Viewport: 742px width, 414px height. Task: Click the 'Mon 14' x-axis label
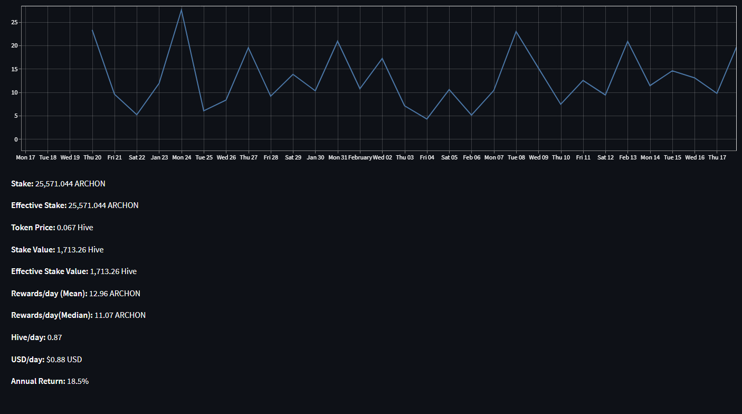[x=650, y=157]
